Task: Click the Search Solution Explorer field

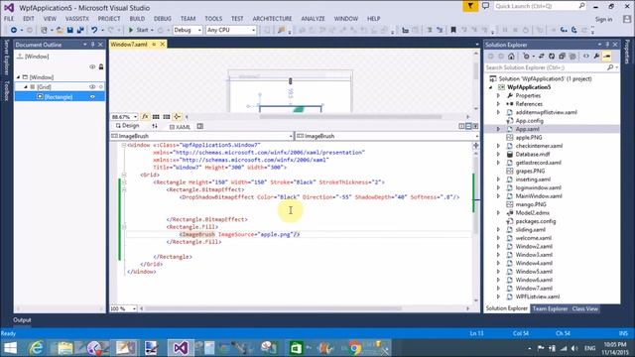Action: [552, 67]
